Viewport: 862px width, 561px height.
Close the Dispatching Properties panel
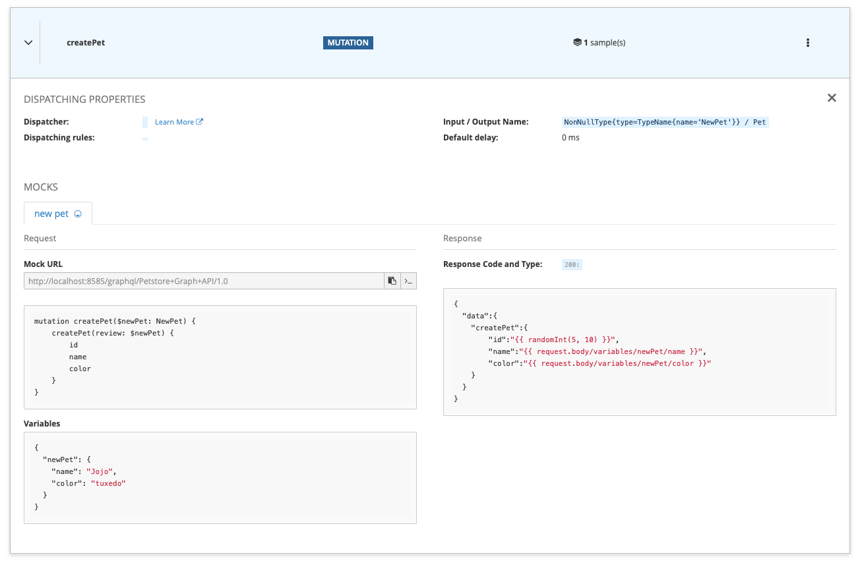click(832, 97)
